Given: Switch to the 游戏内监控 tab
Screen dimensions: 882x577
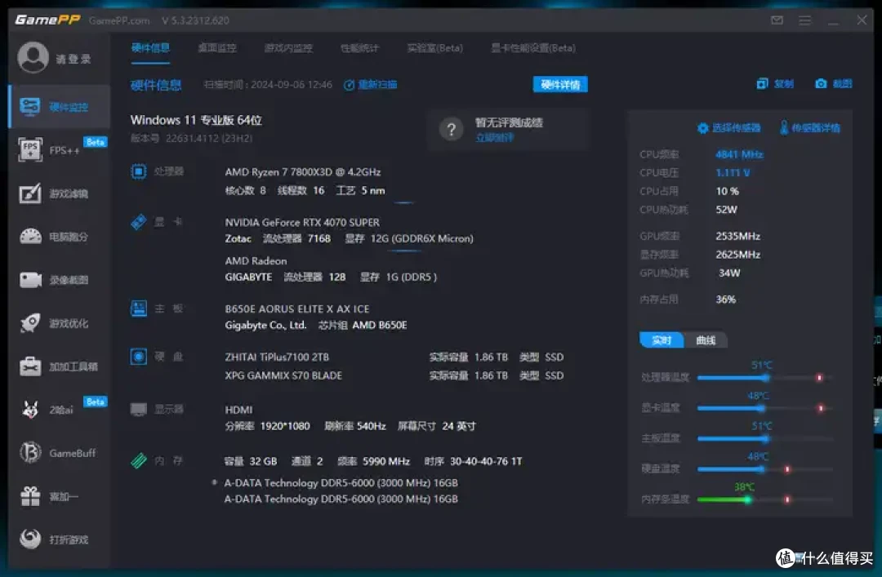Looking at the screenshot, I should coord(288,48).
